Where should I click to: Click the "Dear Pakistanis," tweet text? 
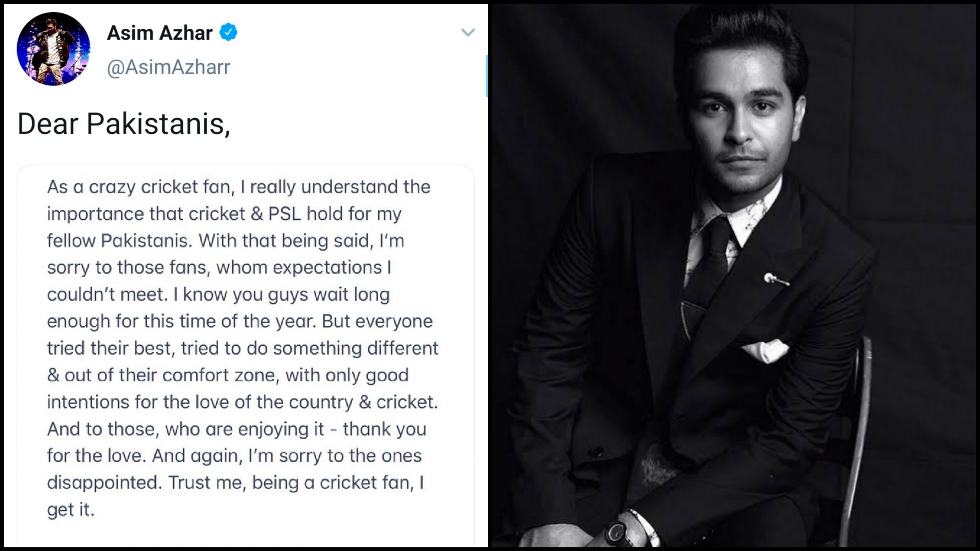[x=124, y=124]
